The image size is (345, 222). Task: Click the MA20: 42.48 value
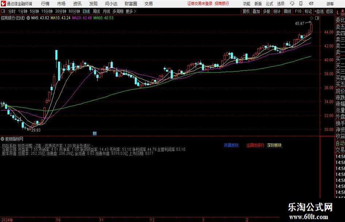82,18
